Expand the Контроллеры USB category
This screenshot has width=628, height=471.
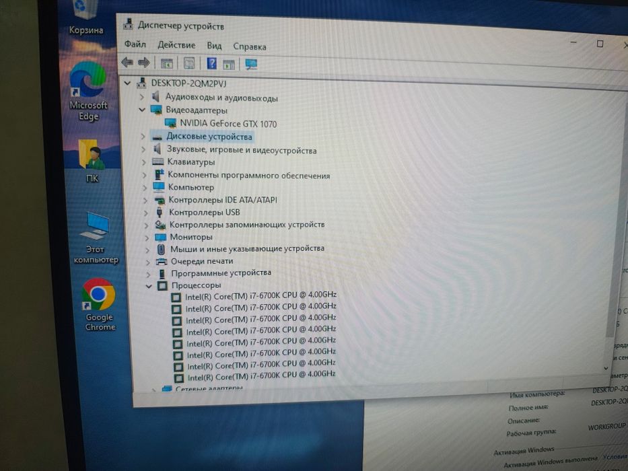click(146, 212)
